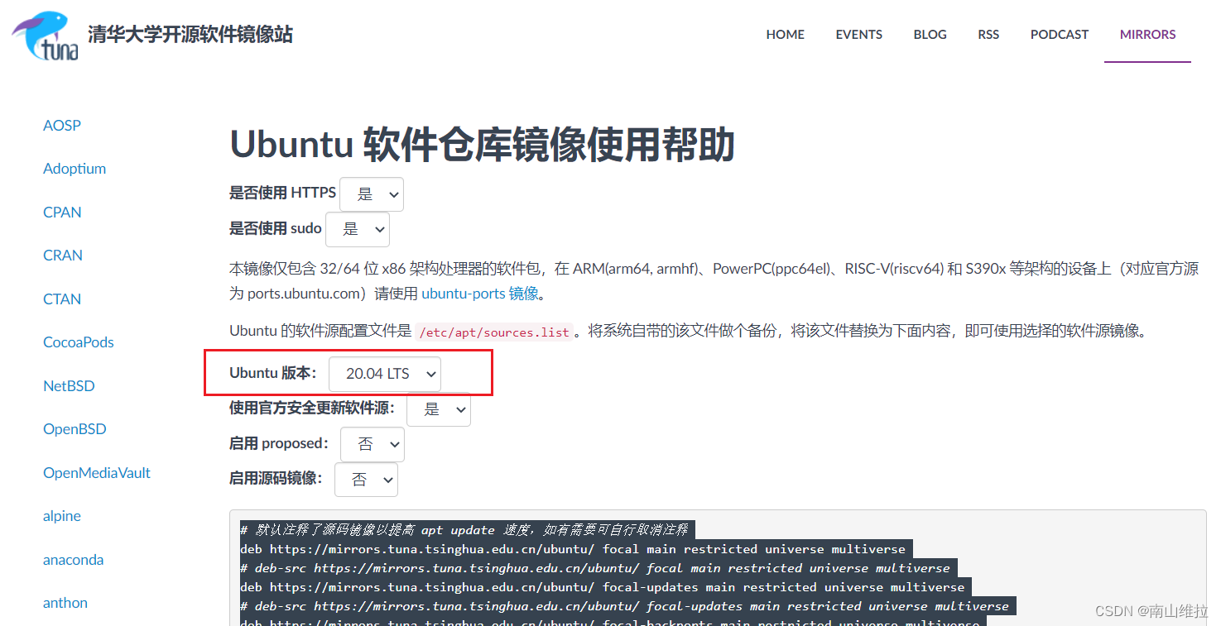Open the CRAN sidebar link
The width and height of the screenshot is (1221, 626).
click(x=63, y=256)
